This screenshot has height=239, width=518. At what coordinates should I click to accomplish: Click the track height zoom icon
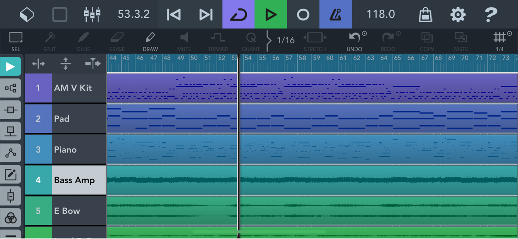66,64
